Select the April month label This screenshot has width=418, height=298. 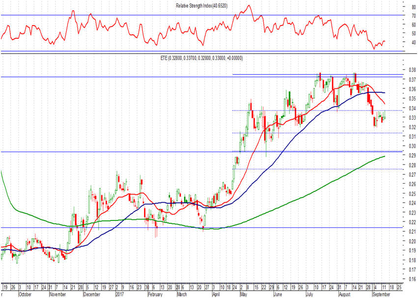(x=216, y=294)
